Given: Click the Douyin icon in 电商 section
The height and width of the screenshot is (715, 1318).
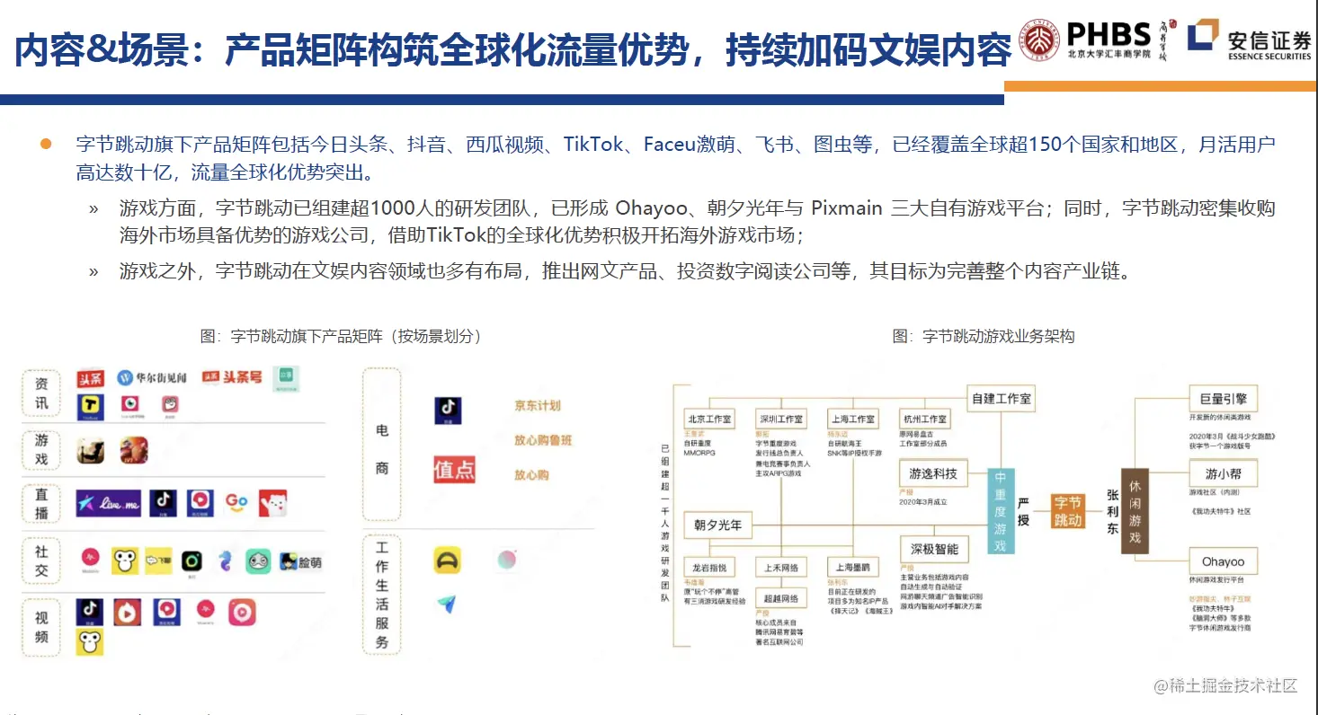Looking at the screenshot, I should tap(447, 410).
